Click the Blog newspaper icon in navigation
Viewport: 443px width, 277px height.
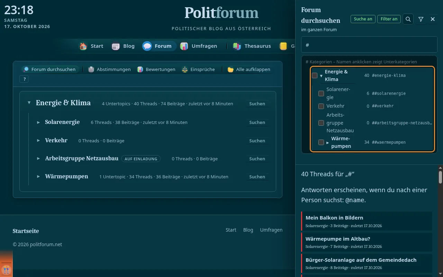[116, 46]
